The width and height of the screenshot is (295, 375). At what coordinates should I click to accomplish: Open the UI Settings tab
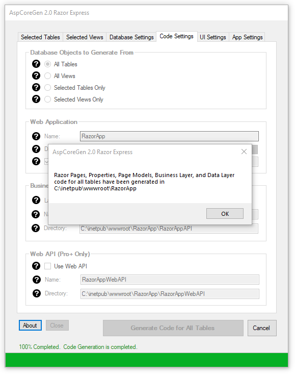[213, 37]
